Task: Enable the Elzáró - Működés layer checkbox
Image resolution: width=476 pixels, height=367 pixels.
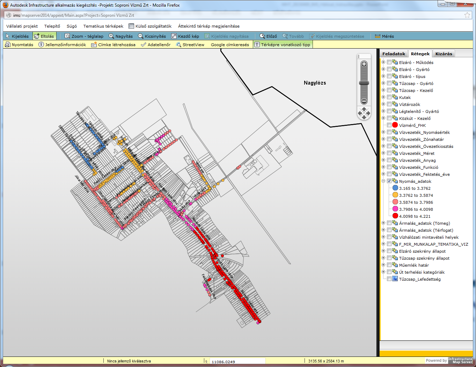Action: 389,62
